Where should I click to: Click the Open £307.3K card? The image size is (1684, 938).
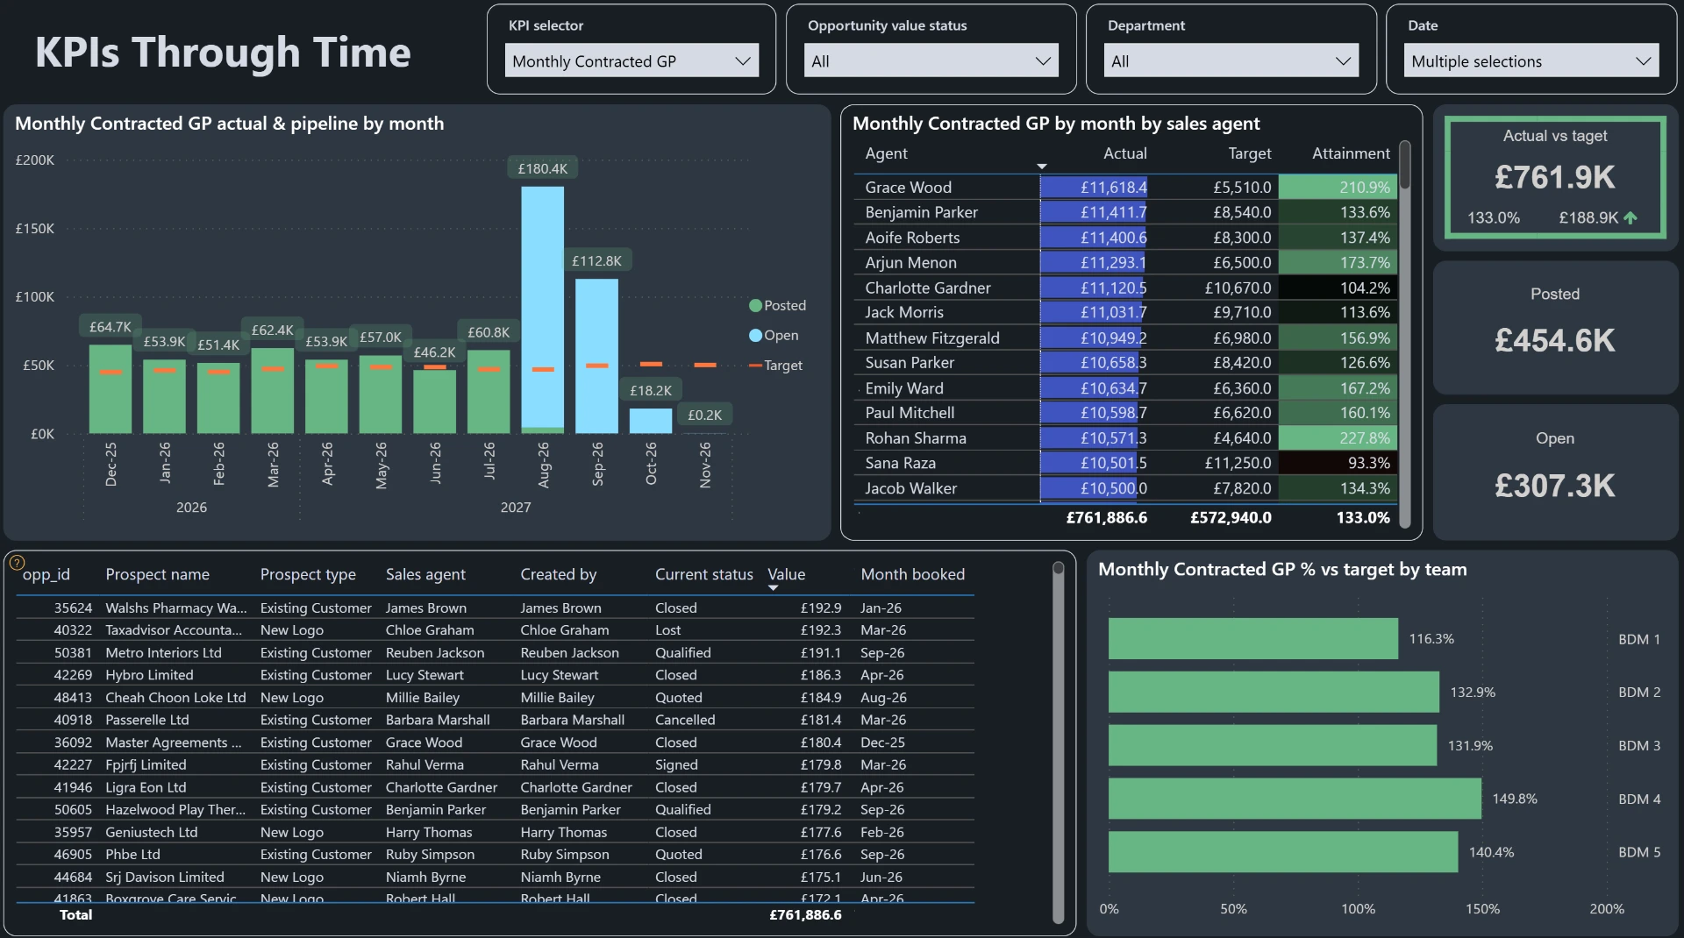point(1555,472)
